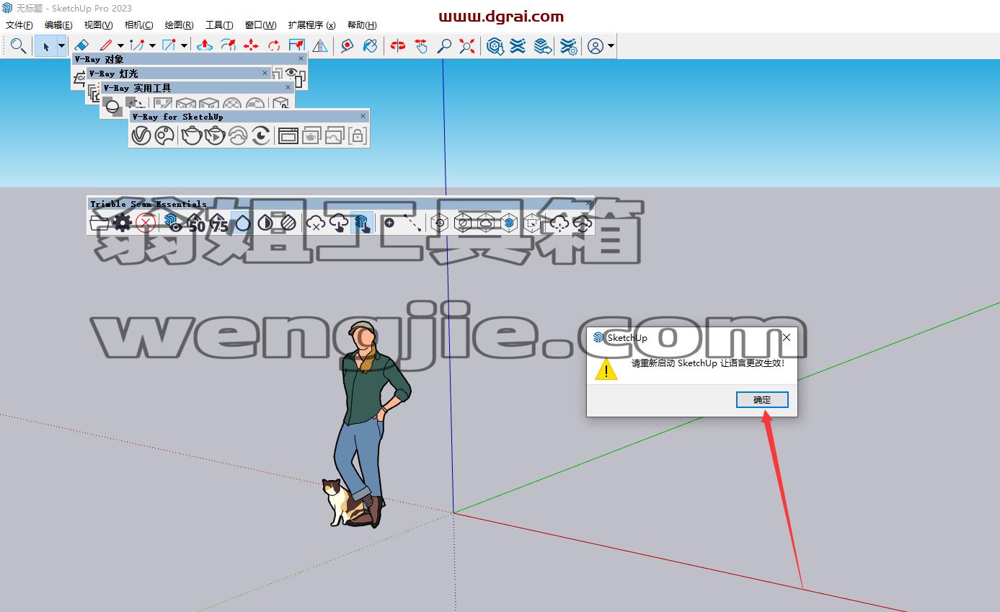Open scan file folder in Scan Essentials
Viewport: 1000px width, 612px height.
[99, 223]
